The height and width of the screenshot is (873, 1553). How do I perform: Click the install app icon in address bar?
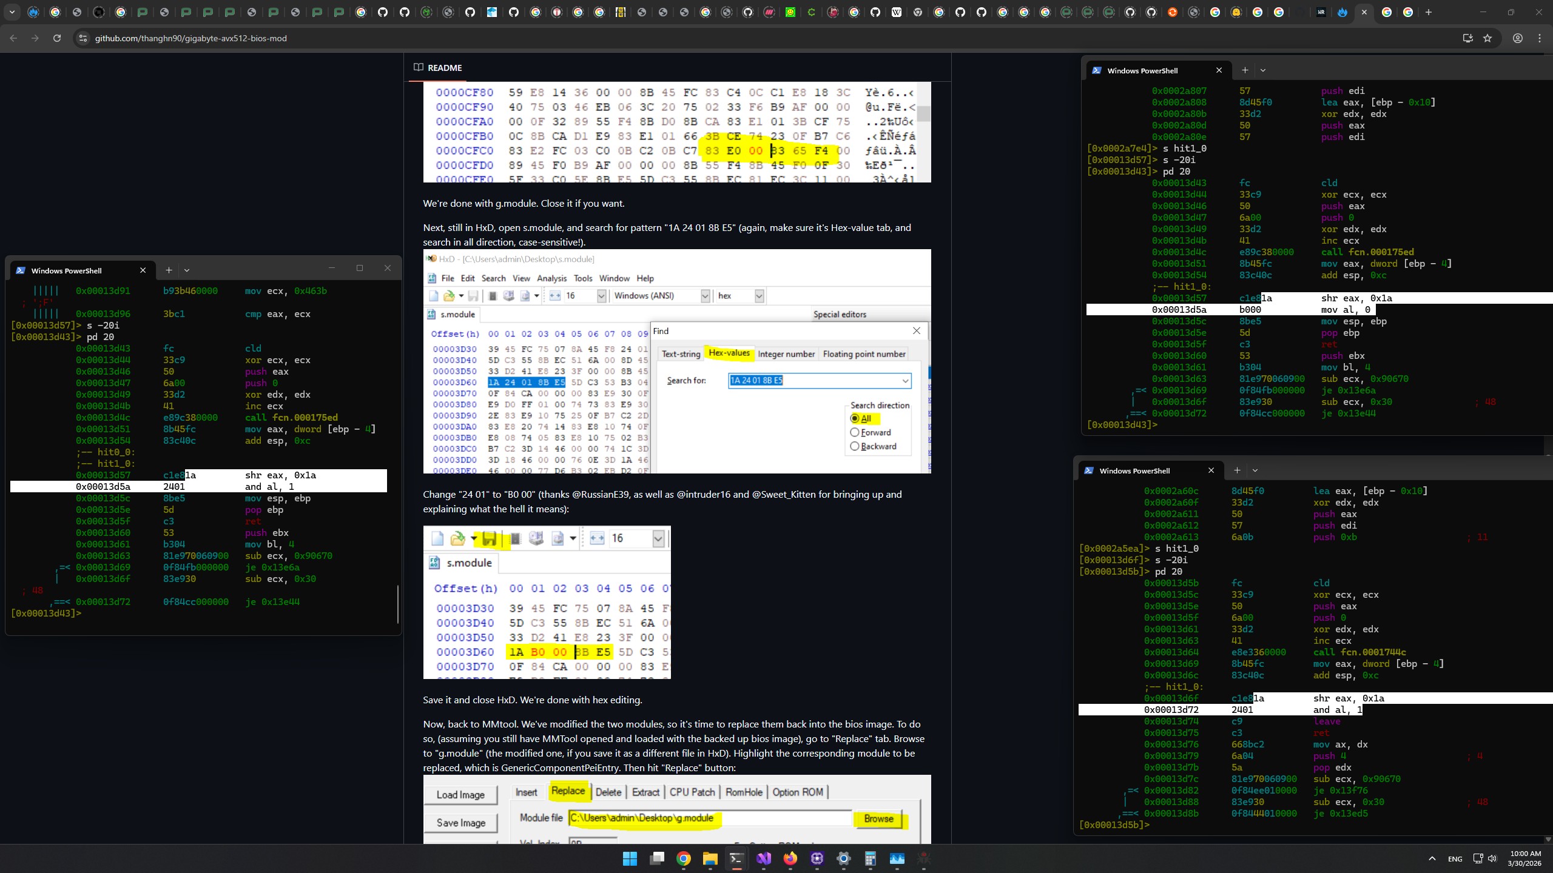(x=1468, y=38)
